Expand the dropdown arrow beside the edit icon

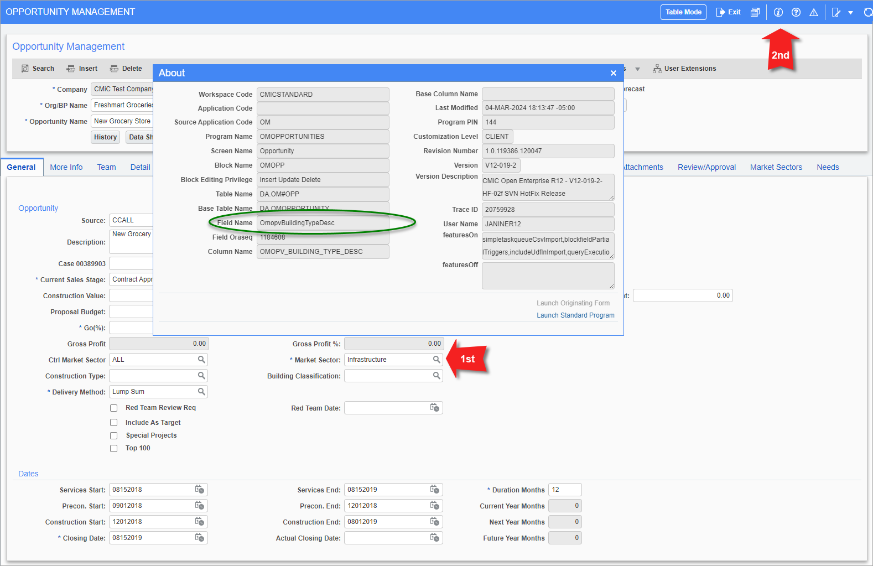tap(851, 13)
